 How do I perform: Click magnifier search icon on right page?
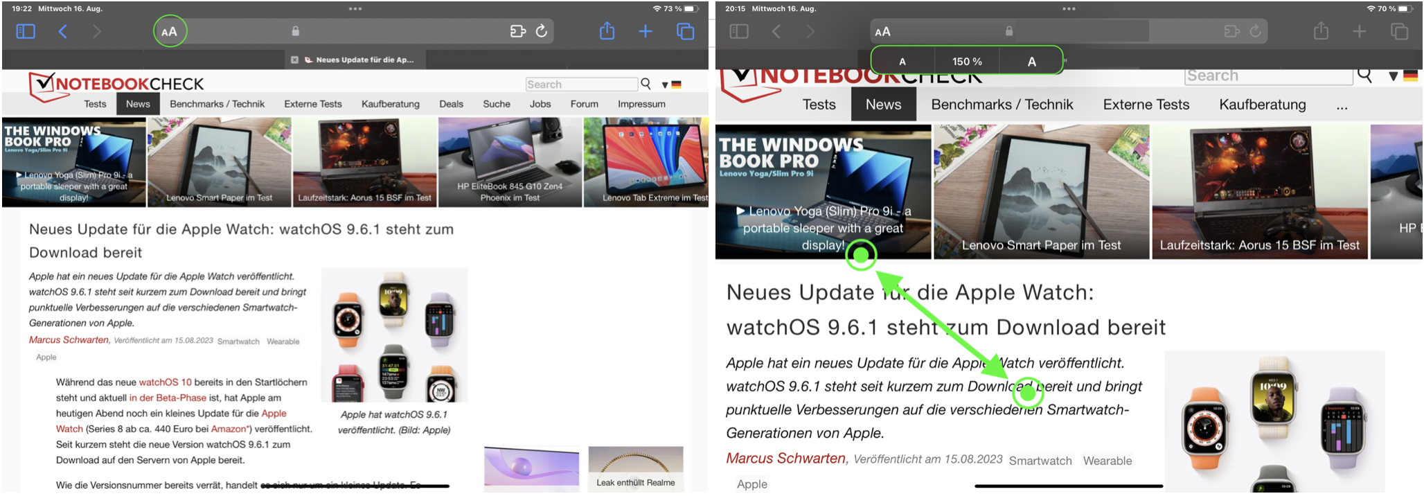[x=1365, y=75]
